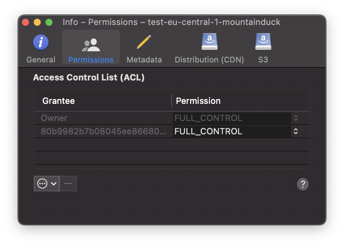Viewport: 344px width, 246px height.
Task: Select the Owner grantee row
Action: [172, 118]
